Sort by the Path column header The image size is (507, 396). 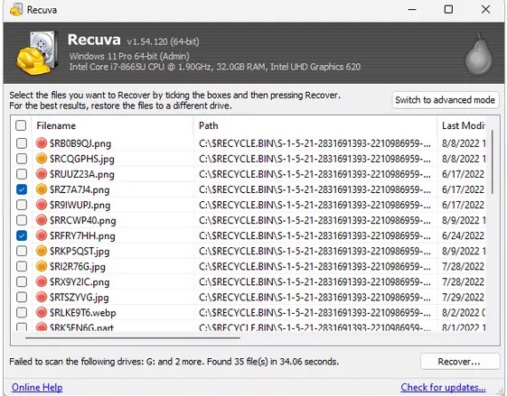coord(315,125)
